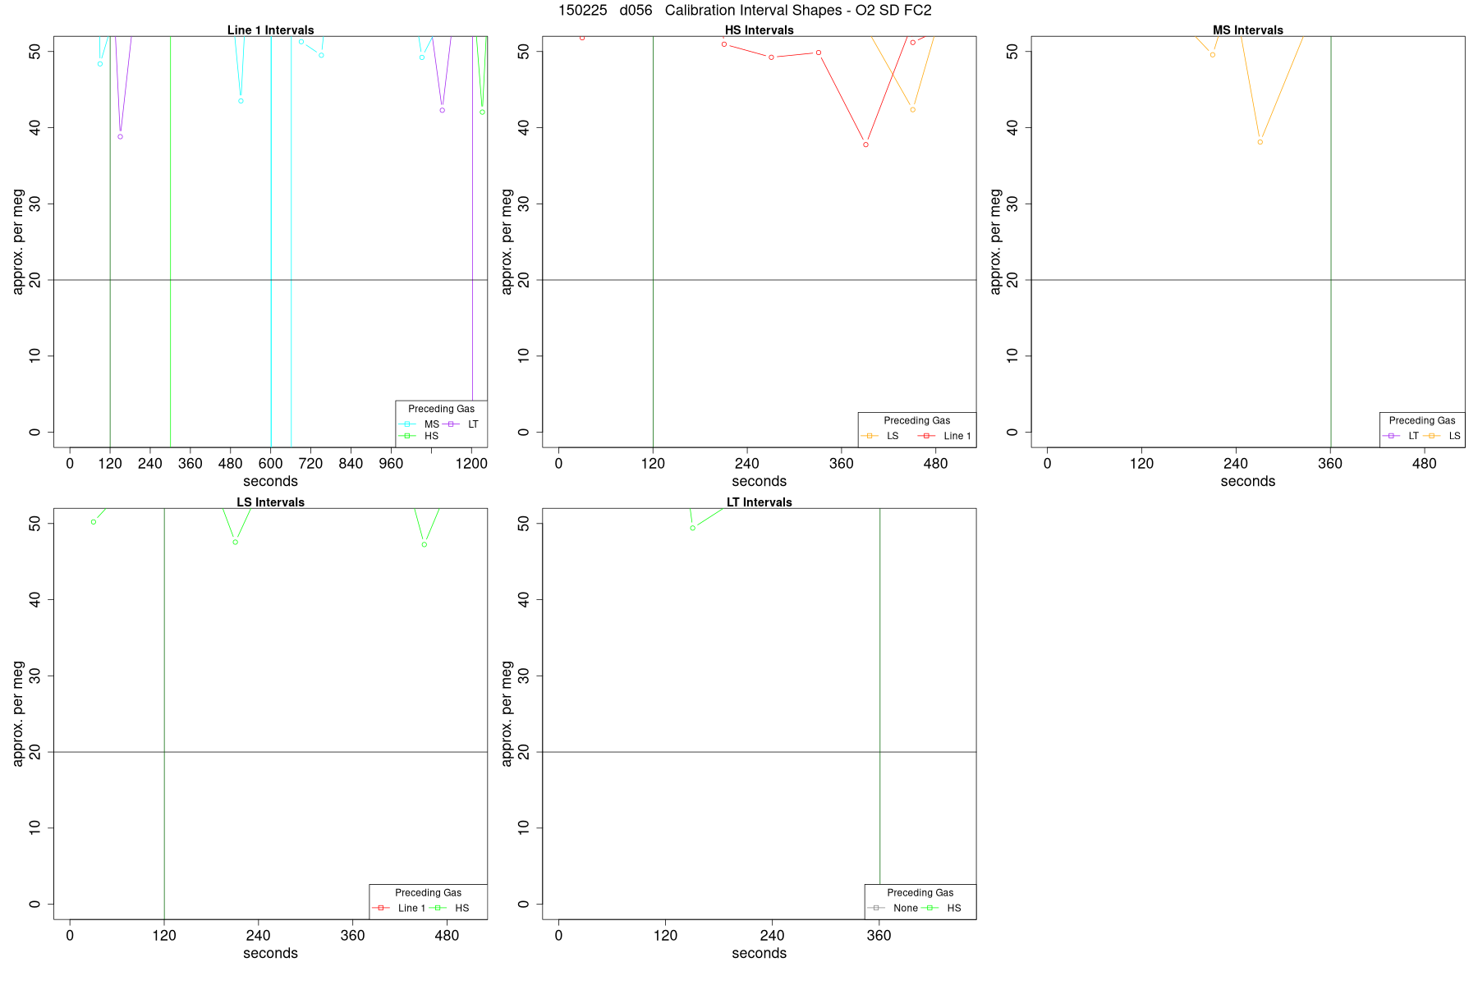
Task: Click the green data point in LT Intervals plot
Action: (692, 528)
